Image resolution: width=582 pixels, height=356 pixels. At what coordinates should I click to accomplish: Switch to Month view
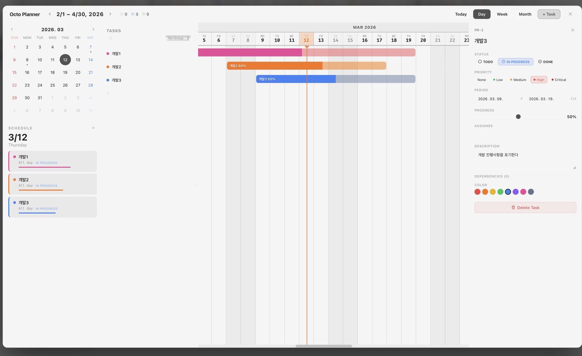525,14
